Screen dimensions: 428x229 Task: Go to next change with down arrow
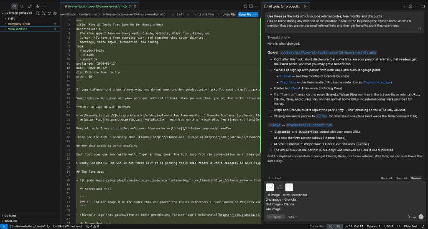pos(188,15)
